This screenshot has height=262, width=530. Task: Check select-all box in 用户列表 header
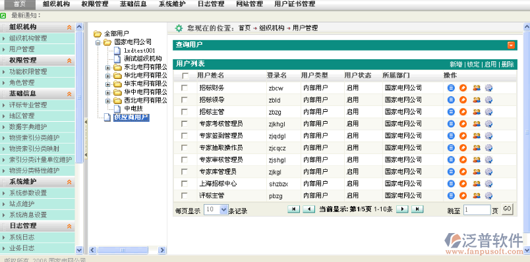(185, 76)
